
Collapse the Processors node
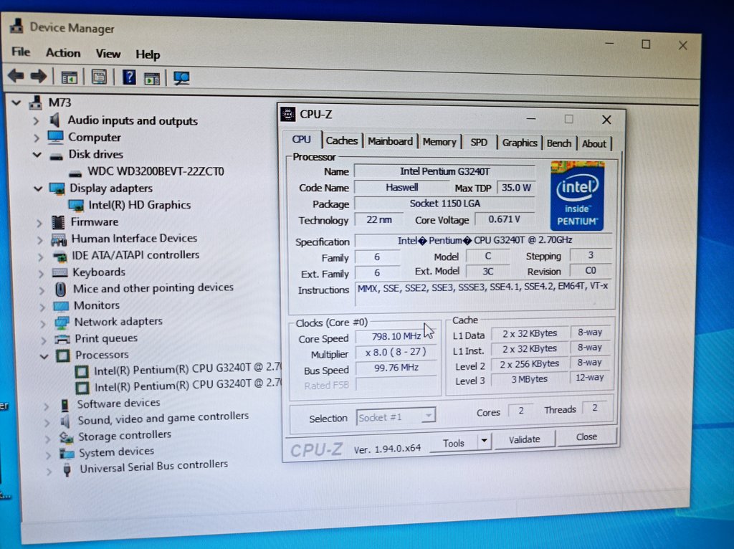coord(44,356)
